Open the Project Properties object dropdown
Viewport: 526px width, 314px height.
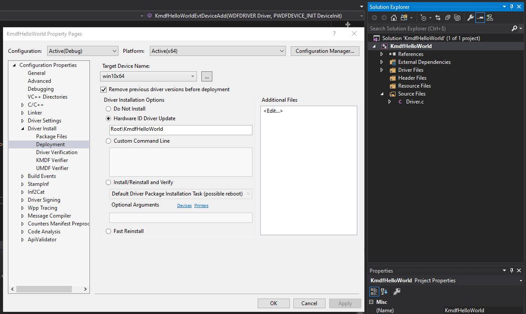(521, 281)
